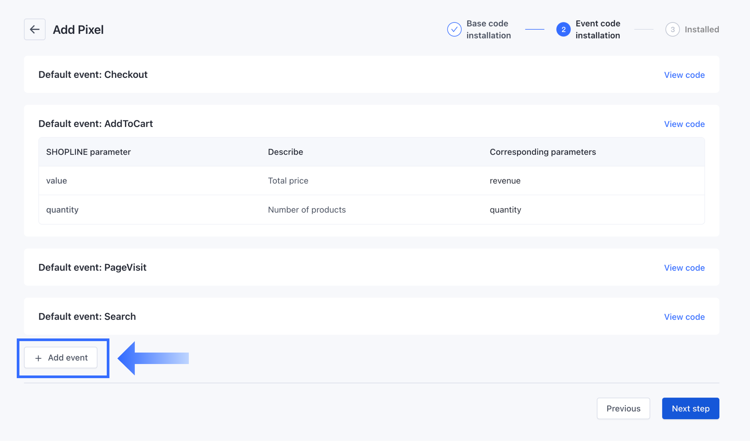Click the plus icon in Add event

(39, 358)
